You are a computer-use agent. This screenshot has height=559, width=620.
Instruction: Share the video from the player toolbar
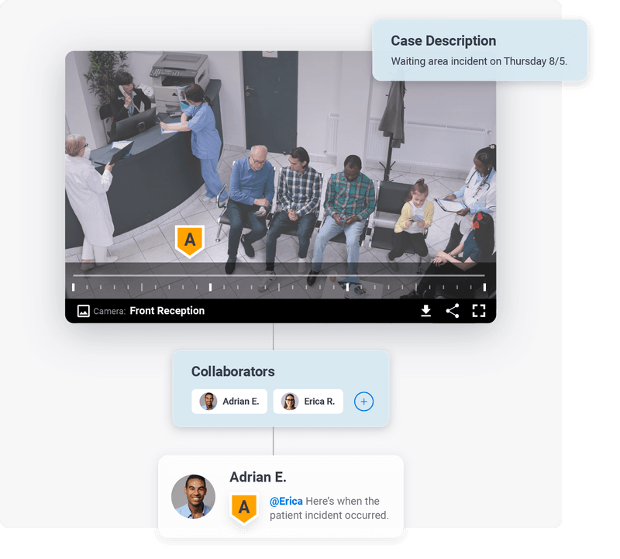click(453, 310)
